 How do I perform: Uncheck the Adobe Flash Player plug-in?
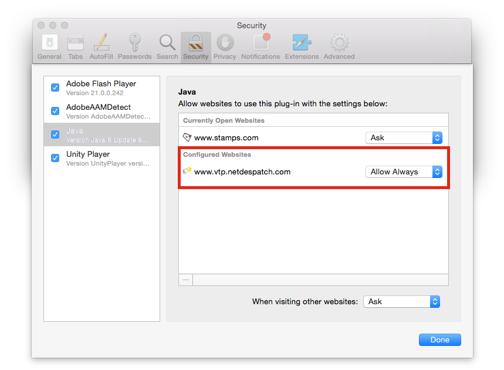click(55, 88)
